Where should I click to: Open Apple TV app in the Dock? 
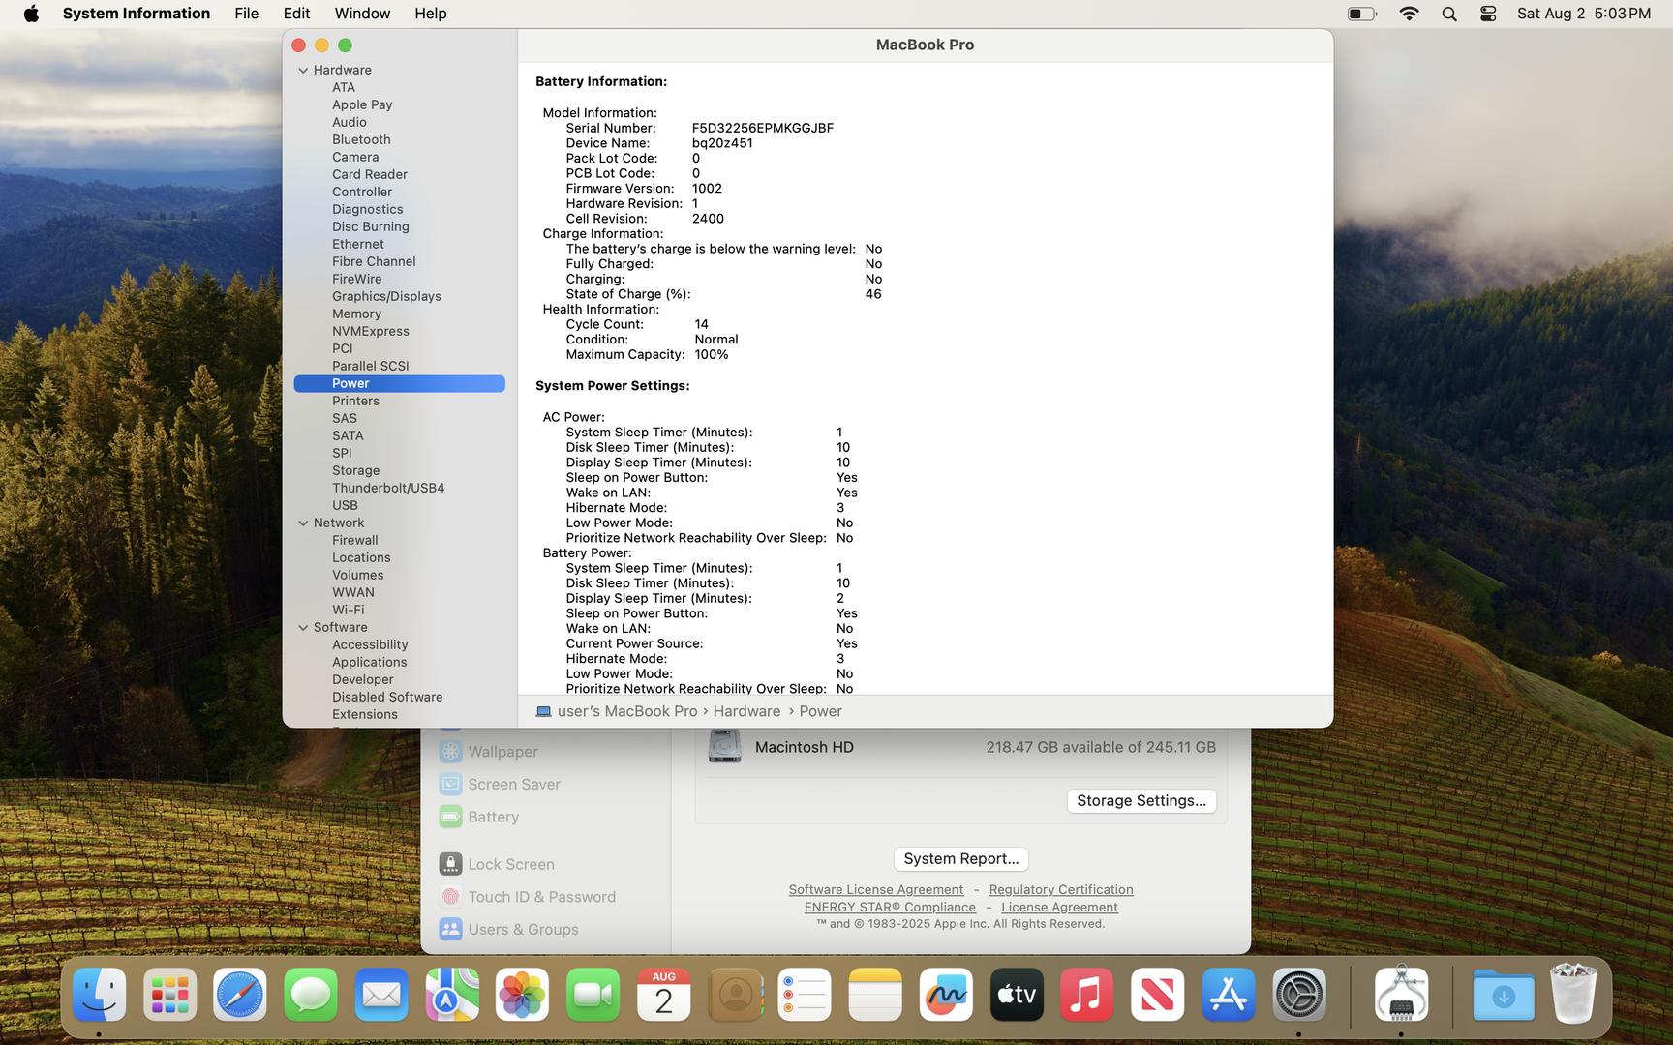(1017, 995)
